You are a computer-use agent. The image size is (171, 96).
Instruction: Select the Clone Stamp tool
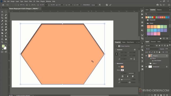point(6,24)
